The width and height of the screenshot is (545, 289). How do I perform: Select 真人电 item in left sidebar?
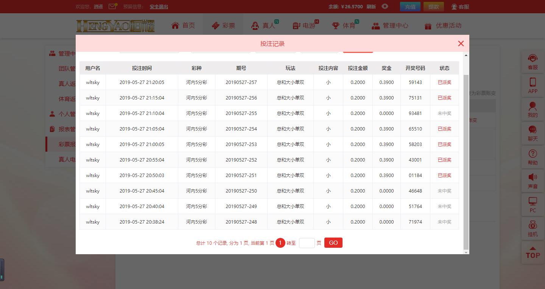[67, 159]
